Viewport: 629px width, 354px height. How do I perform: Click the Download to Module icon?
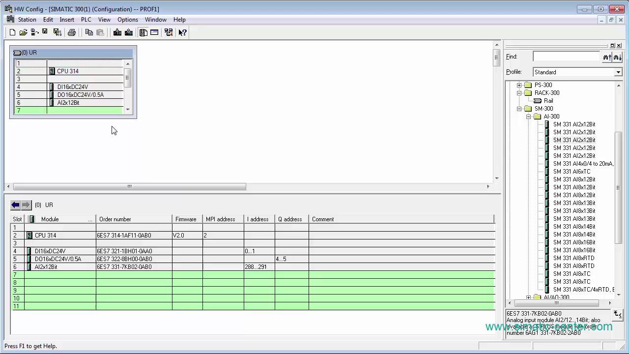point(117,32)
